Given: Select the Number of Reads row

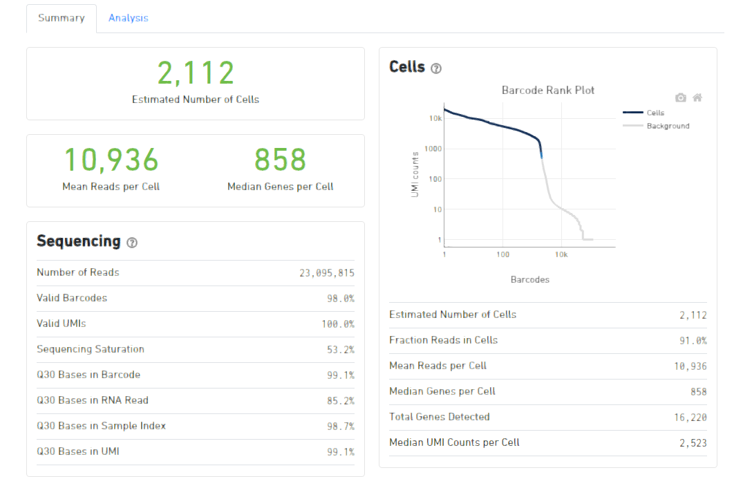Looking at the screenshot, I should click(x=195, y=273).
